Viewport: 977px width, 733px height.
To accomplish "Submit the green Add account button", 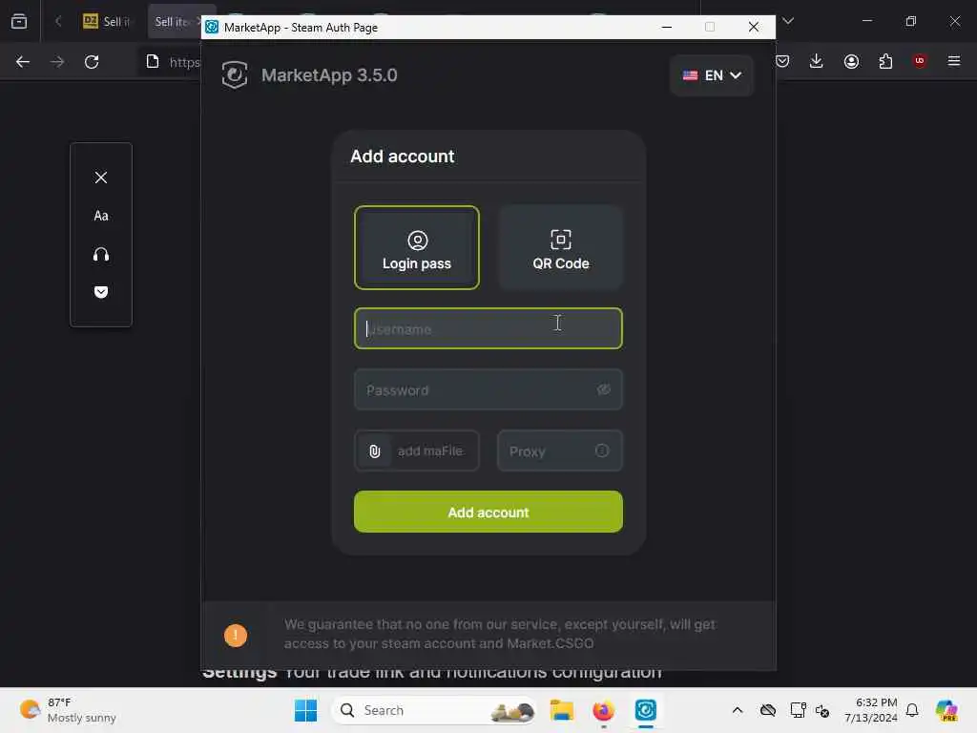I will 488,512.
